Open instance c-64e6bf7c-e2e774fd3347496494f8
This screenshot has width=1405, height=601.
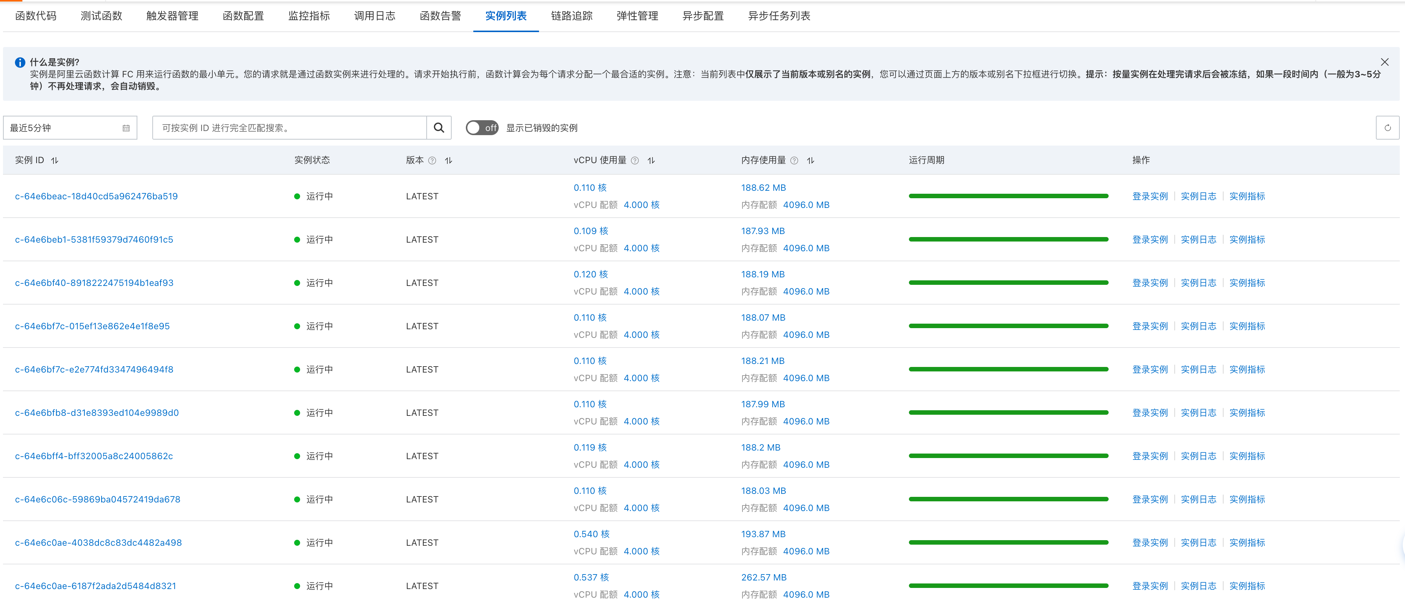[94, 369]
